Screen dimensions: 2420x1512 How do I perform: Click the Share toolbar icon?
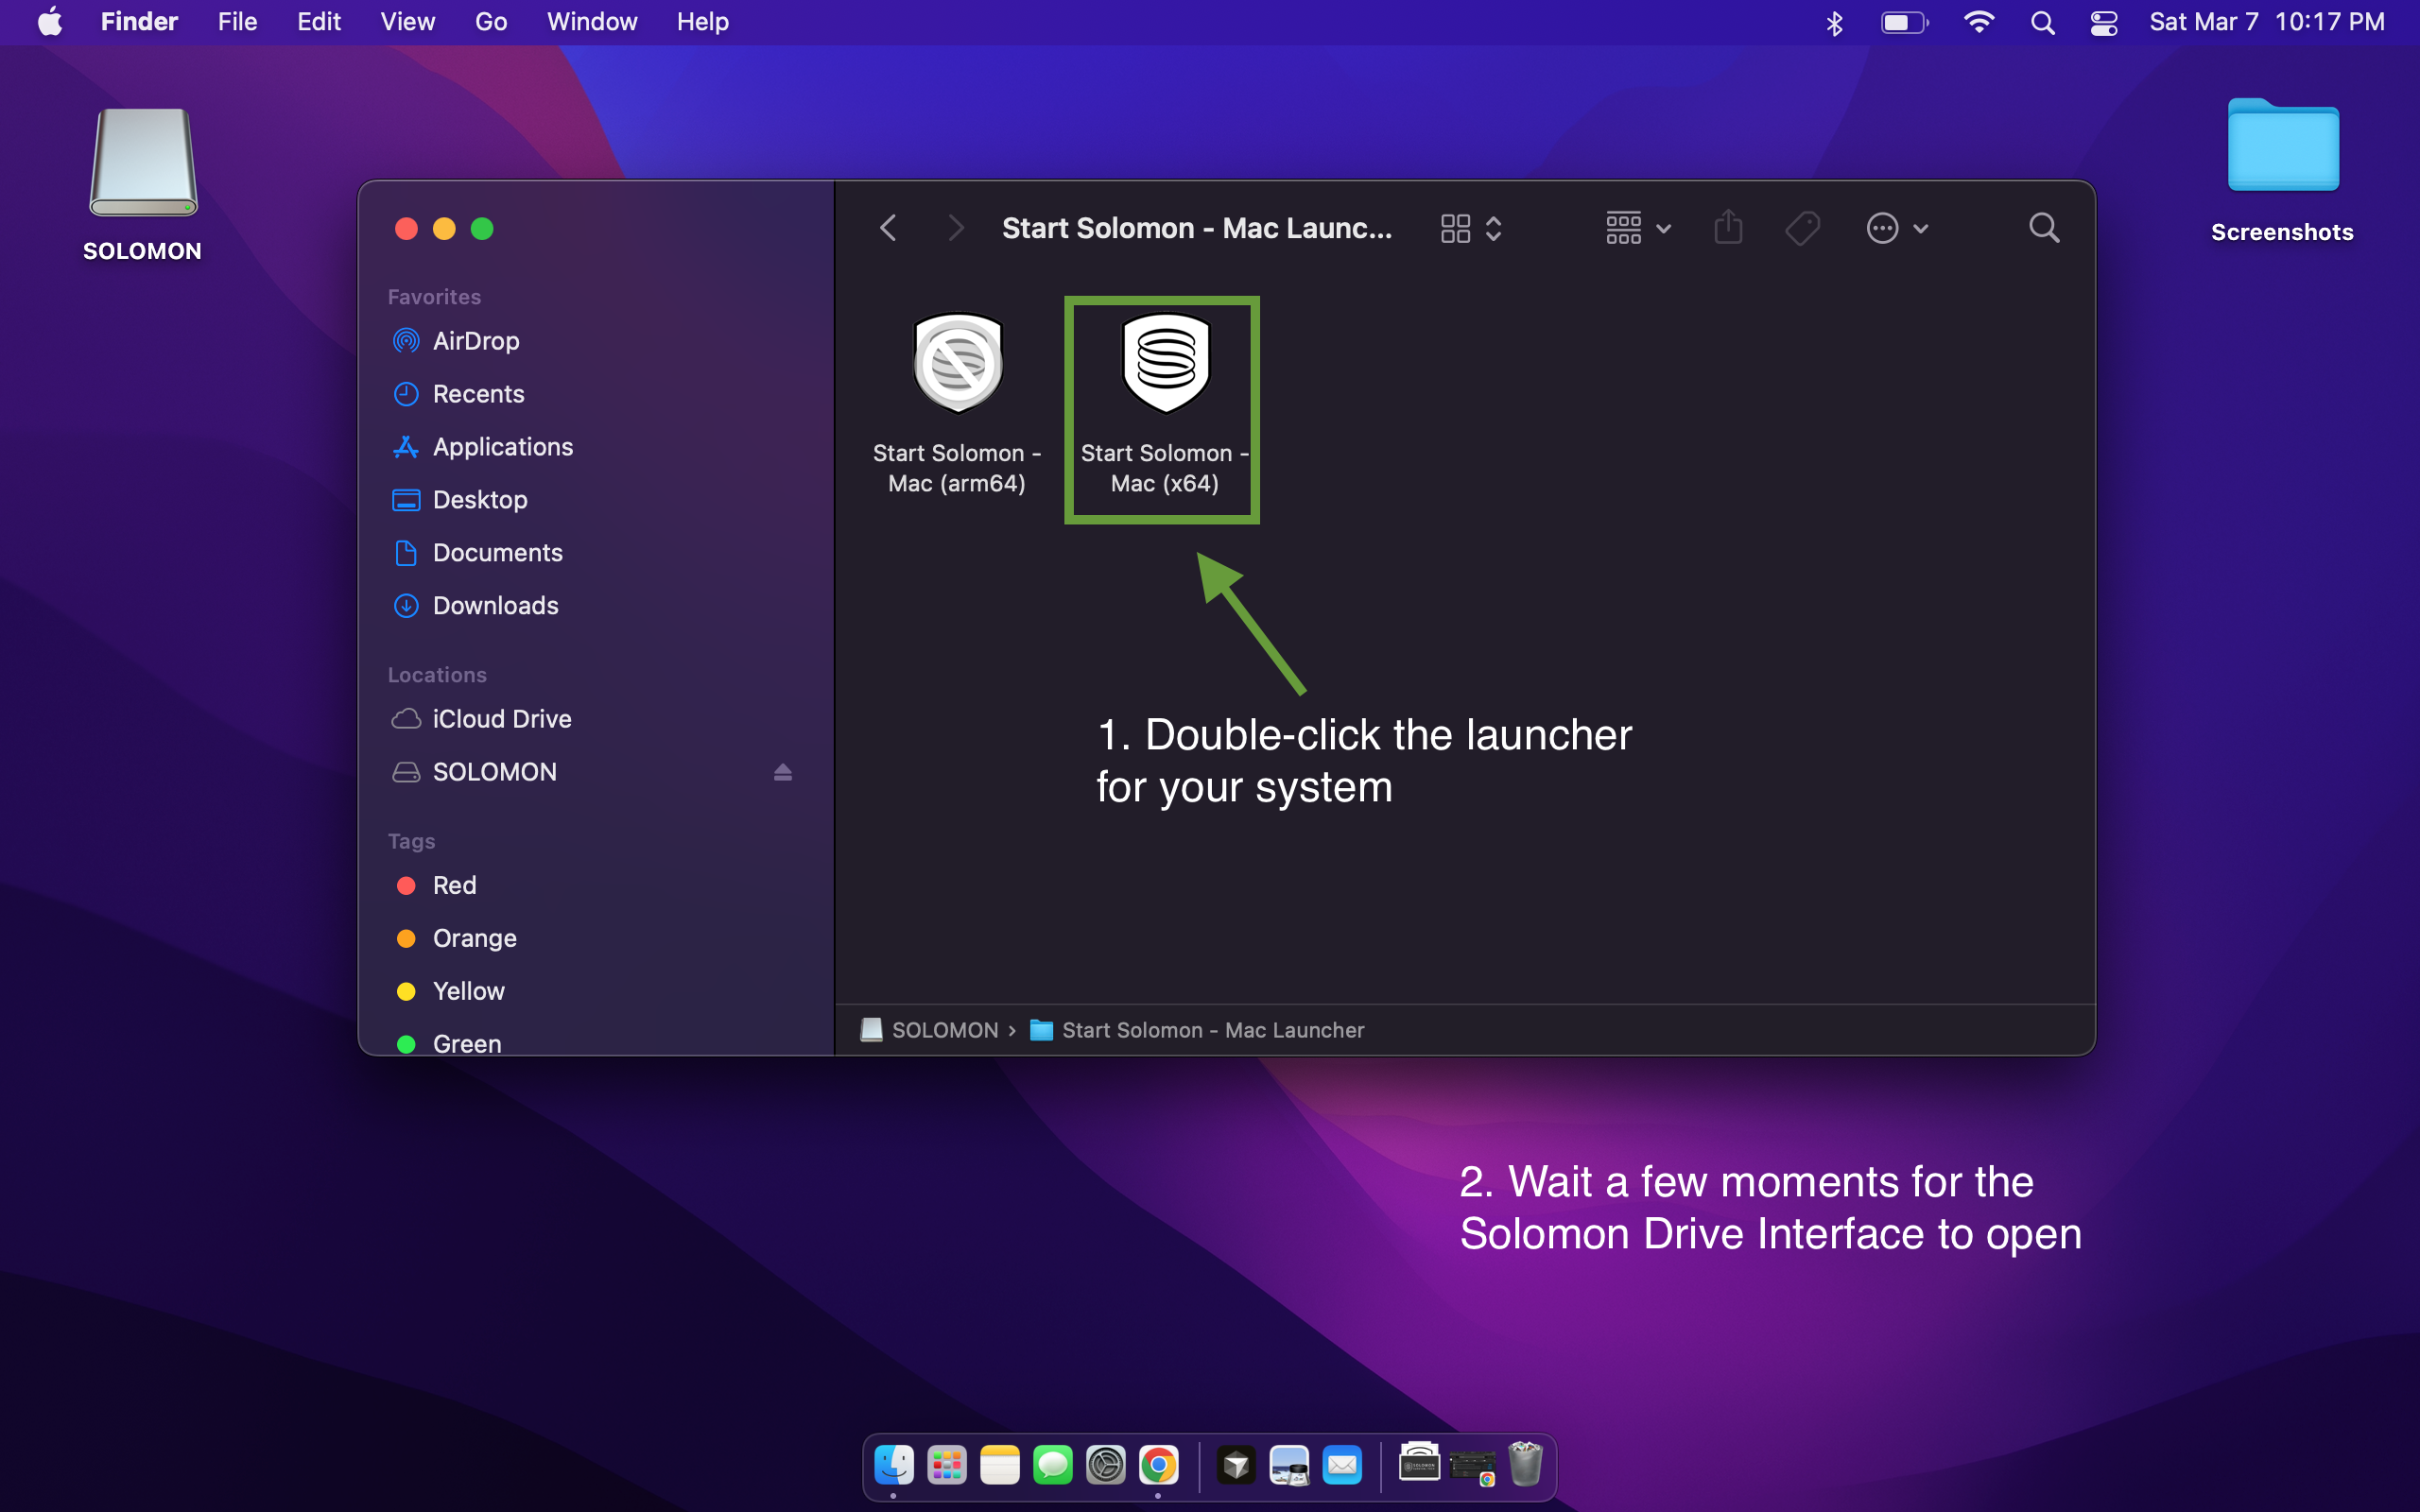point(1728,228)
